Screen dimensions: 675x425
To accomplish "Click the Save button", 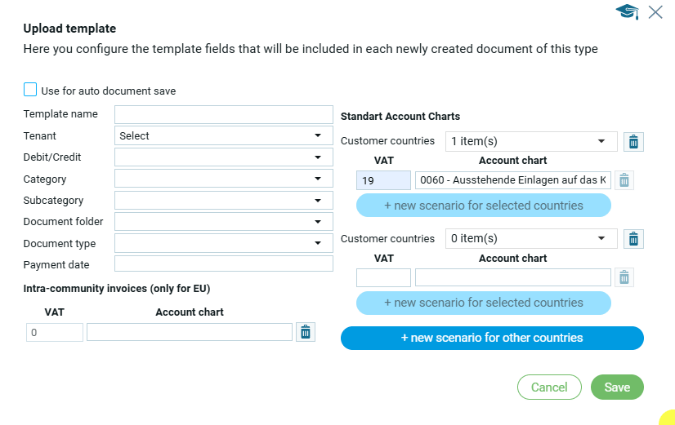I will [617, 387].
